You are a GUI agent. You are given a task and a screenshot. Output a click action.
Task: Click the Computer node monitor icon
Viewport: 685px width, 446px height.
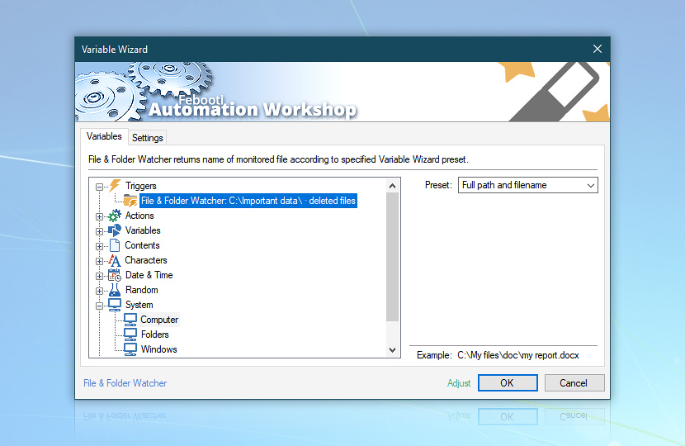coord(130,320)
